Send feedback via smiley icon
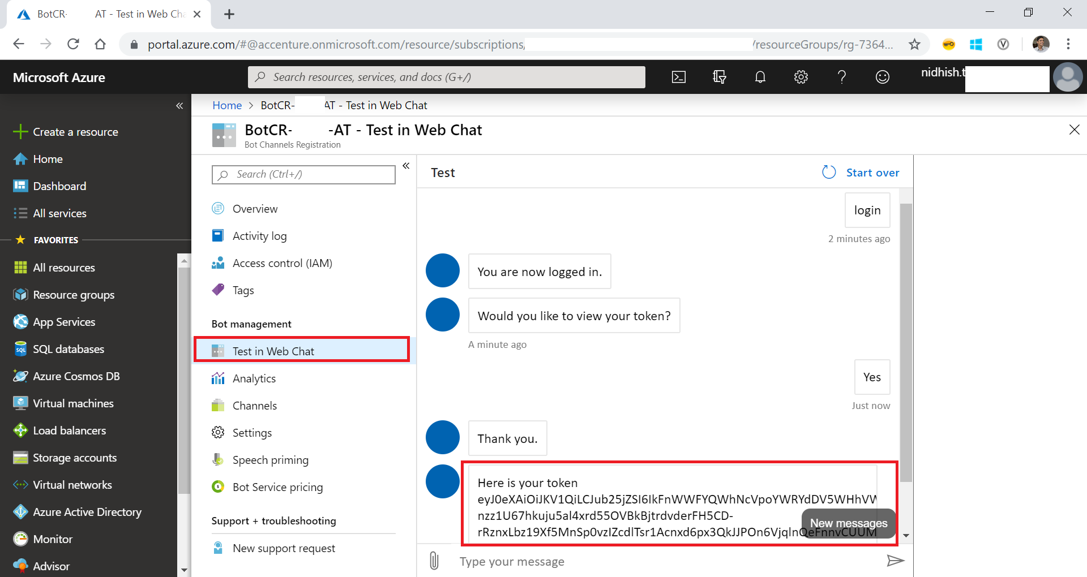 [882, 77]
